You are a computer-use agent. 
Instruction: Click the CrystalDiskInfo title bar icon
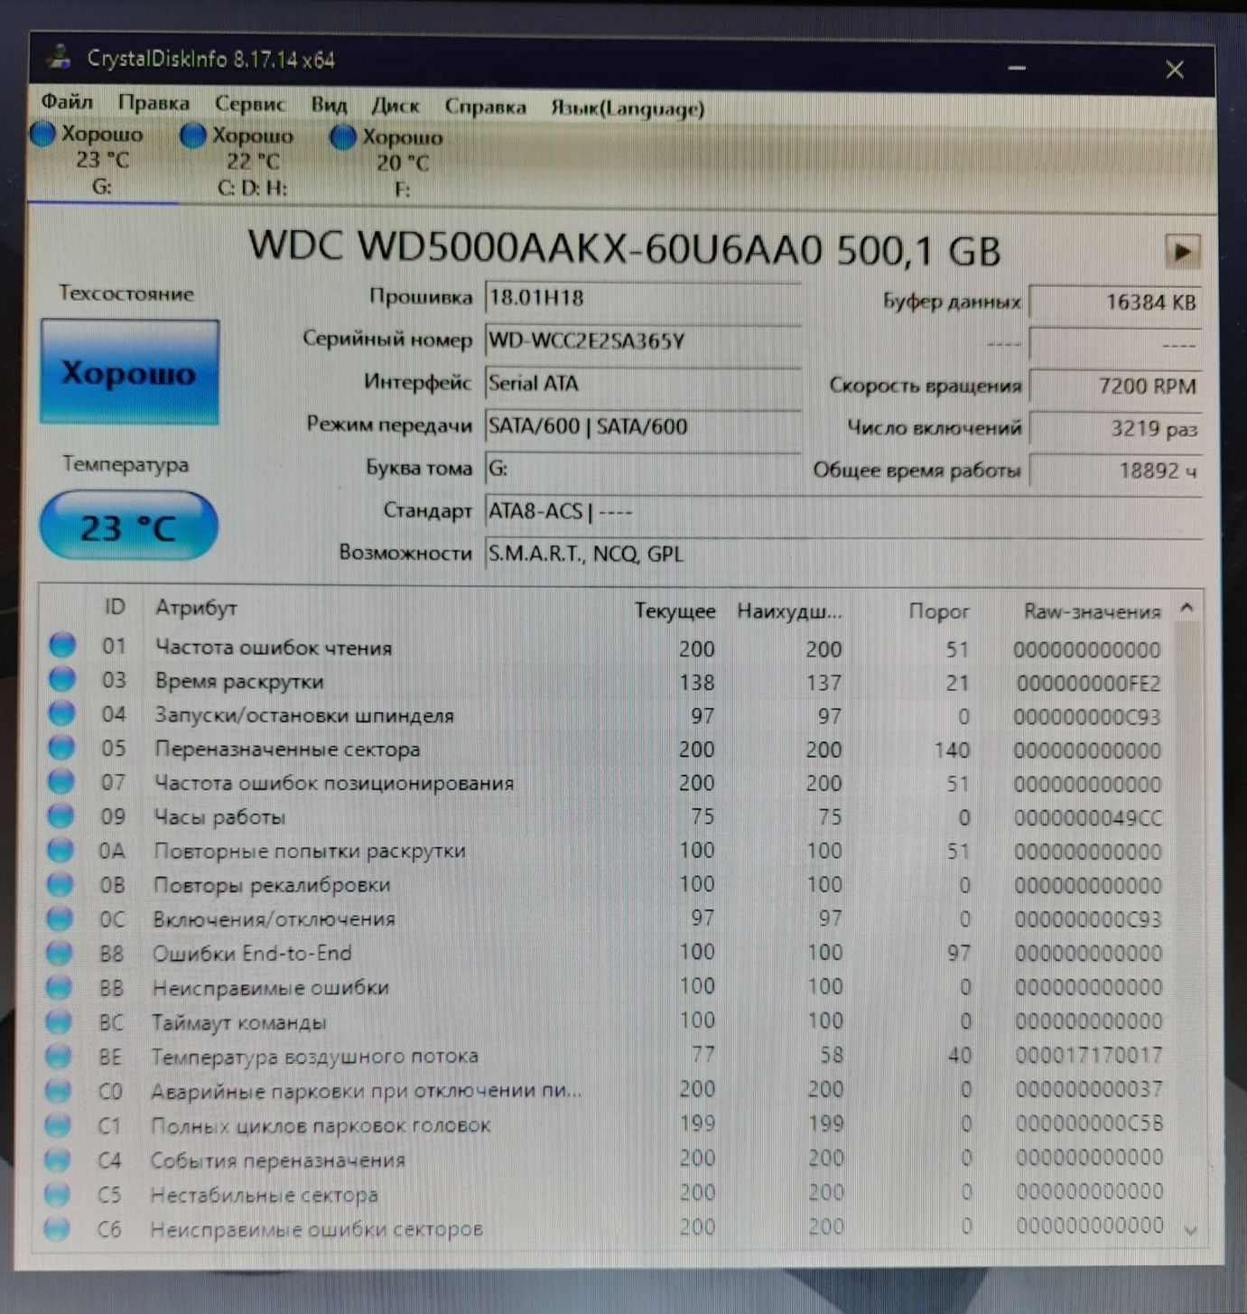coord(59,56)
